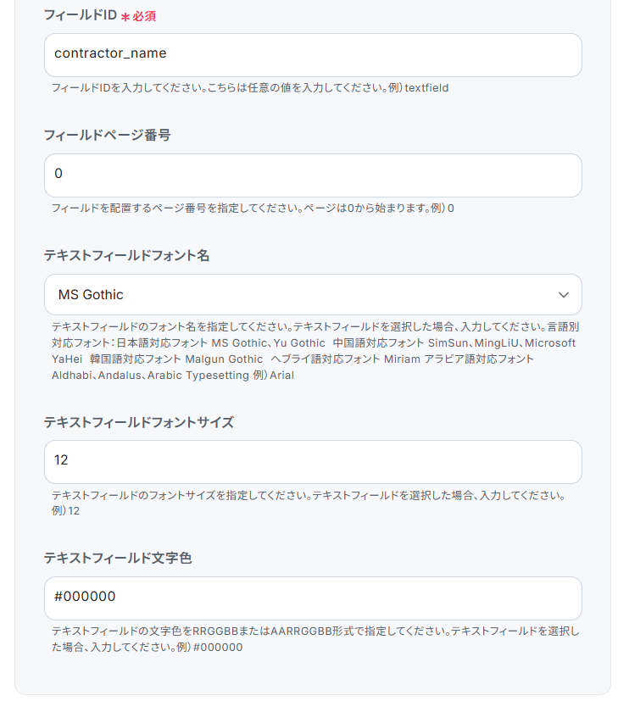Image resolution: width=629 pixels, height=701 pixels.
Task: Click the テキストフィールドフォントサイズ label
Action: click(138, 422)
